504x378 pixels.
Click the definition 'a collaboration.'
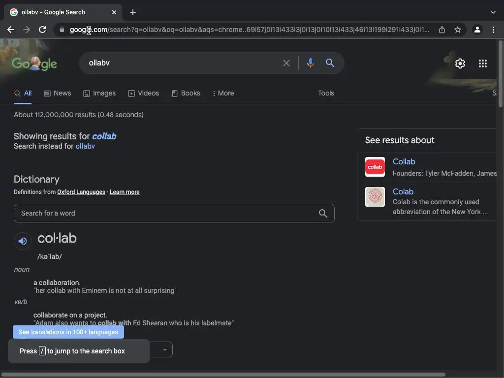click(x=57, y=283)
